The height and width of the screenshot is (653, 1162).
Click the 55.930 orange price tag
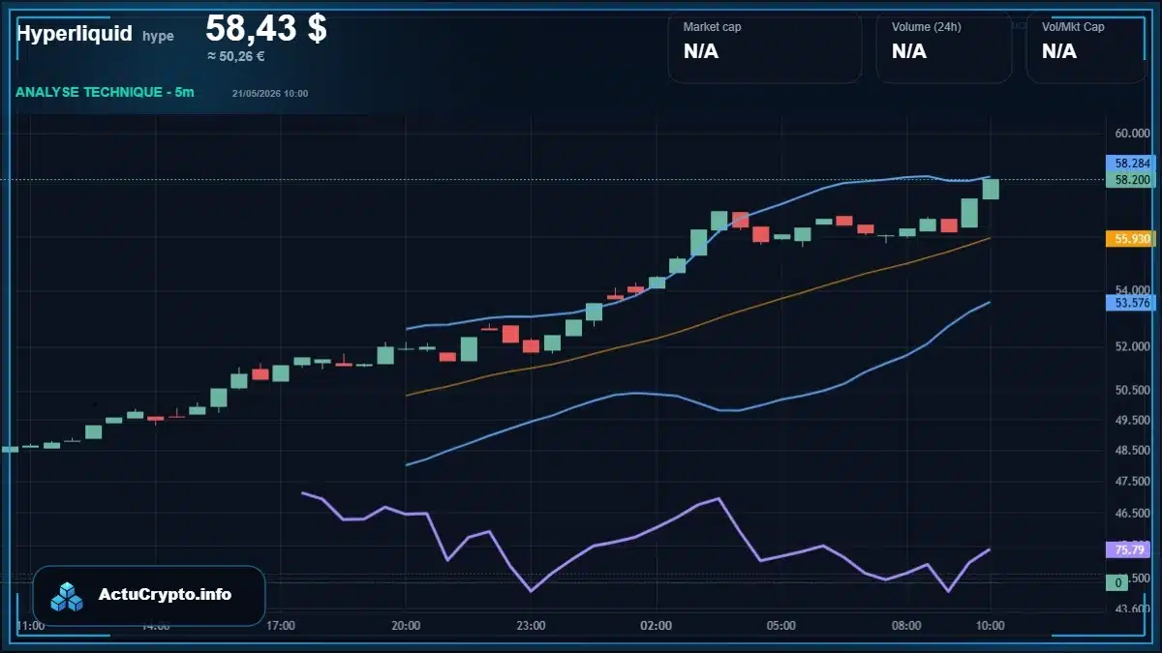(x=1130, y=238)
